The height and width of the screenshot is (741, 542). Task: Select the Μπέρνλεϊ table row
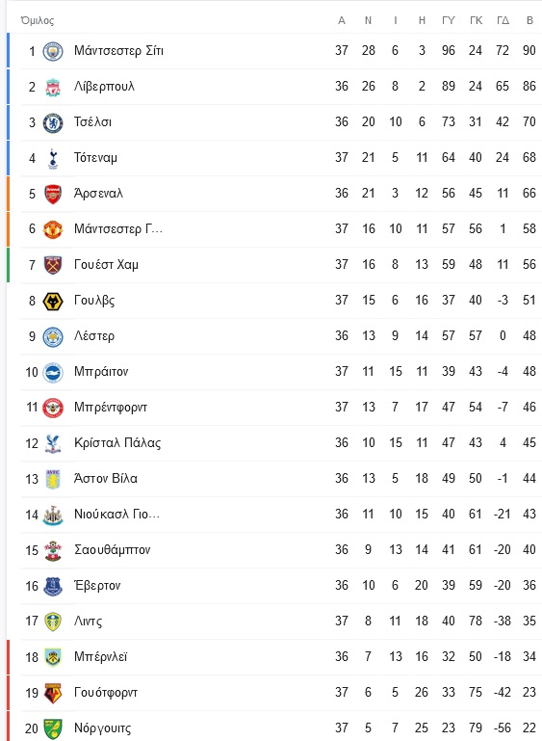274,657
